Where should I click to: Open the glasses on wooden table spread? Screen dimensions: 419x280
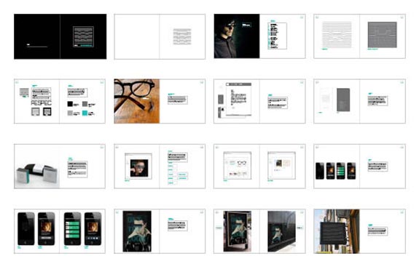point(160,101)
